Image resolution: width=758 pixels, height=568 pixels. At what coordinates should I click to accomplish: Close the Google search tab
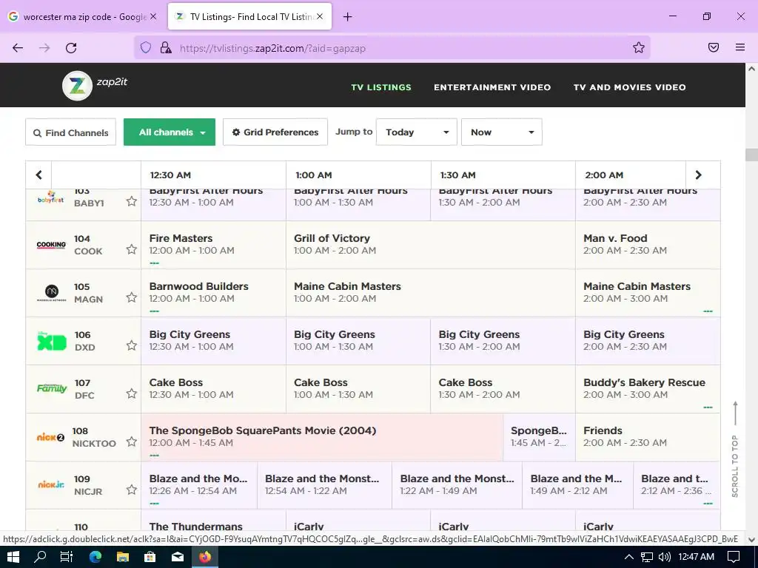pos(153,16)
